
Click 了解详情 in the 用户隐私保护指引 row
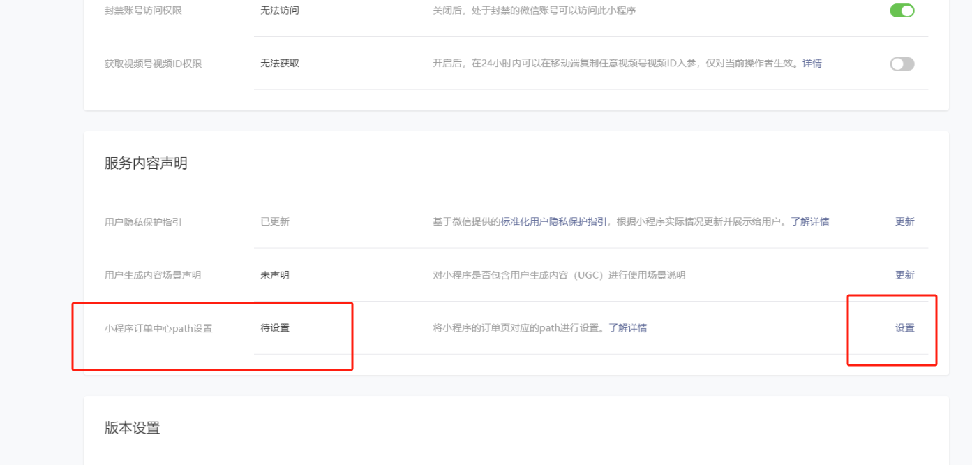[809, 222]
